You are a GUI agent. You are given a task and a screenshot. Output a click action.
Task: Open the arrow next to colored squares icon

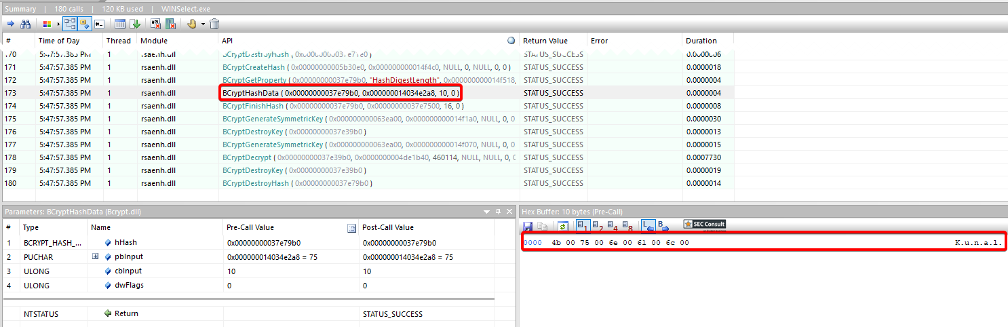[57, 24]
